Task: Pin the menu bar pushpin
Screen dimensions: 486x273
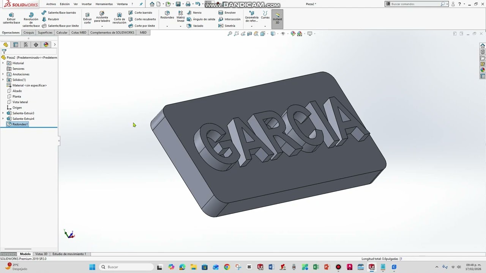Action: click(x=141, y=4)
